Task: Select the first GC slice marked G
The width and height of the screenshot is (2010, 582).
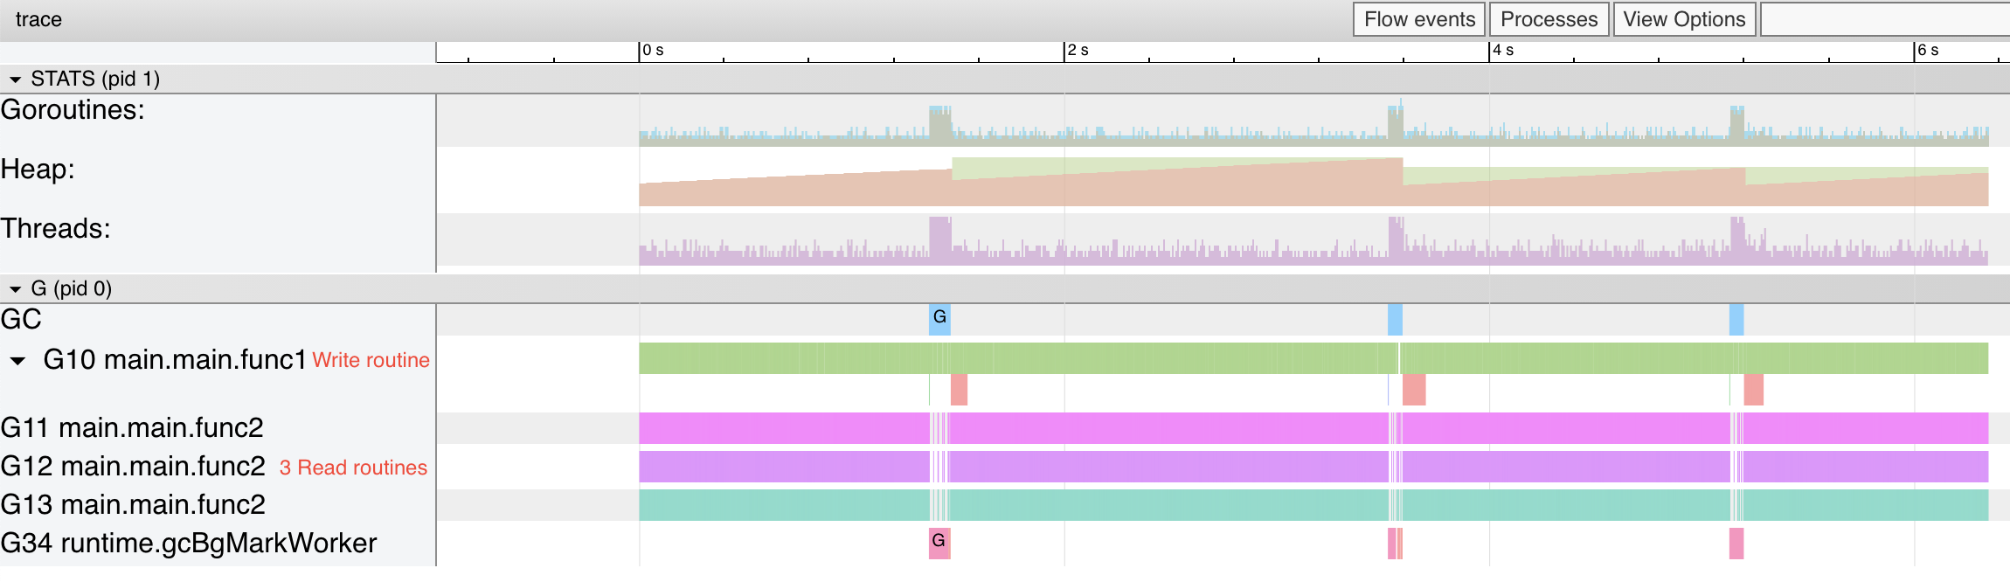Action: (939, 322)
